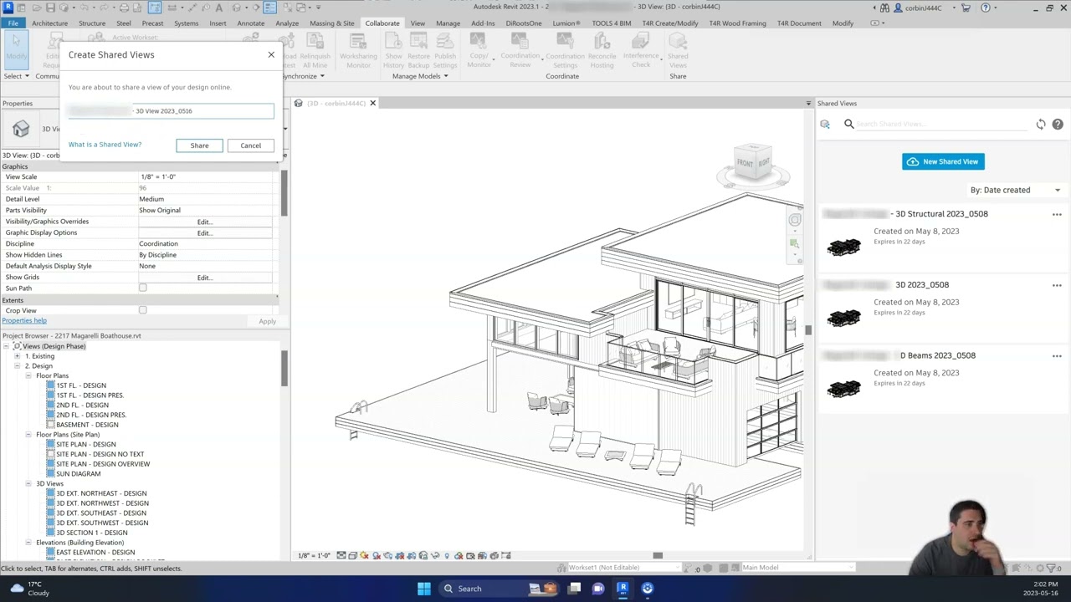
Task: Search icon in the Shared Views panel
Action: pyautogui.click(x=848, y=124)
